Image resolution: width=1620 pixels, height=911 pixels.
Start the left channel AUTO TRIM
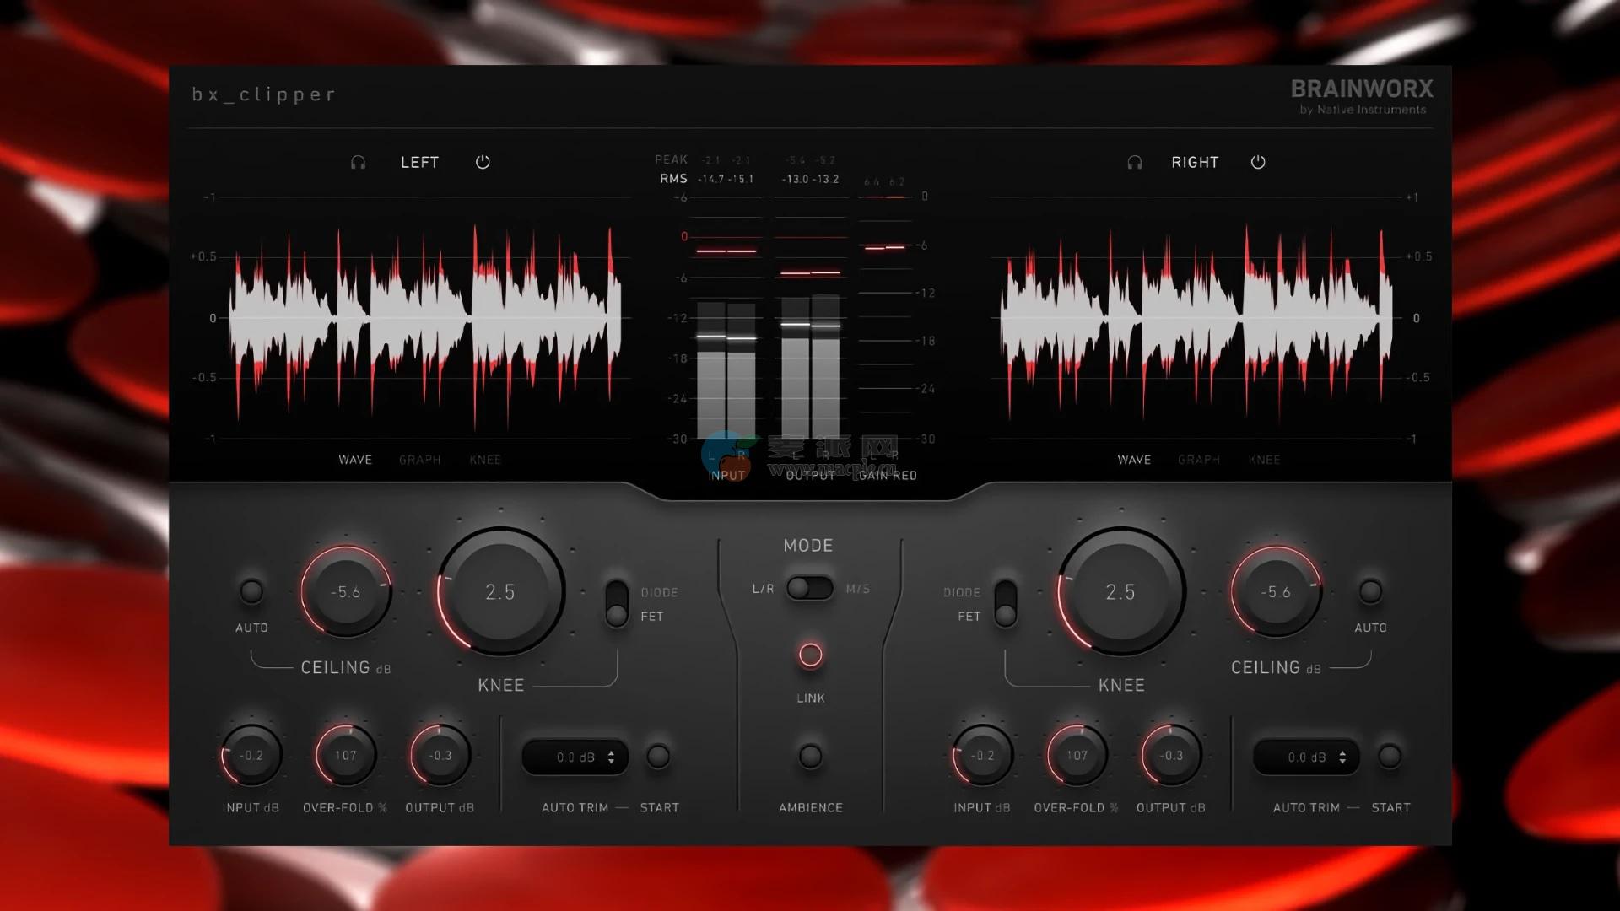click(x=658, y=756)
